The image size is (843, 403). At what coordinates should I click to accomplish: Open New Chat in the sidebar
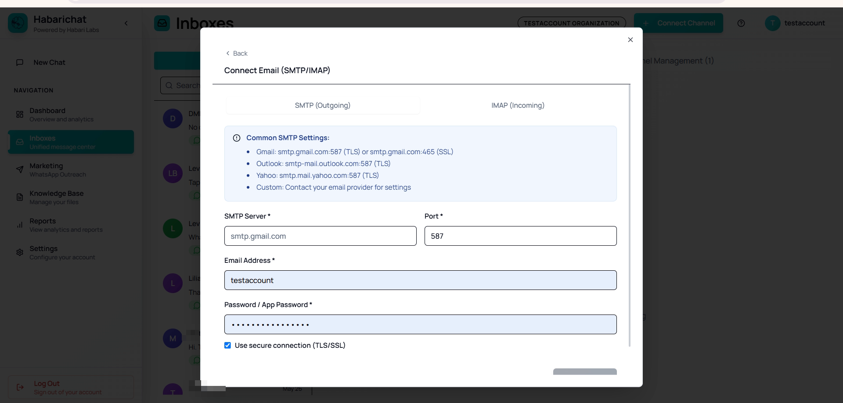(71, 63)
